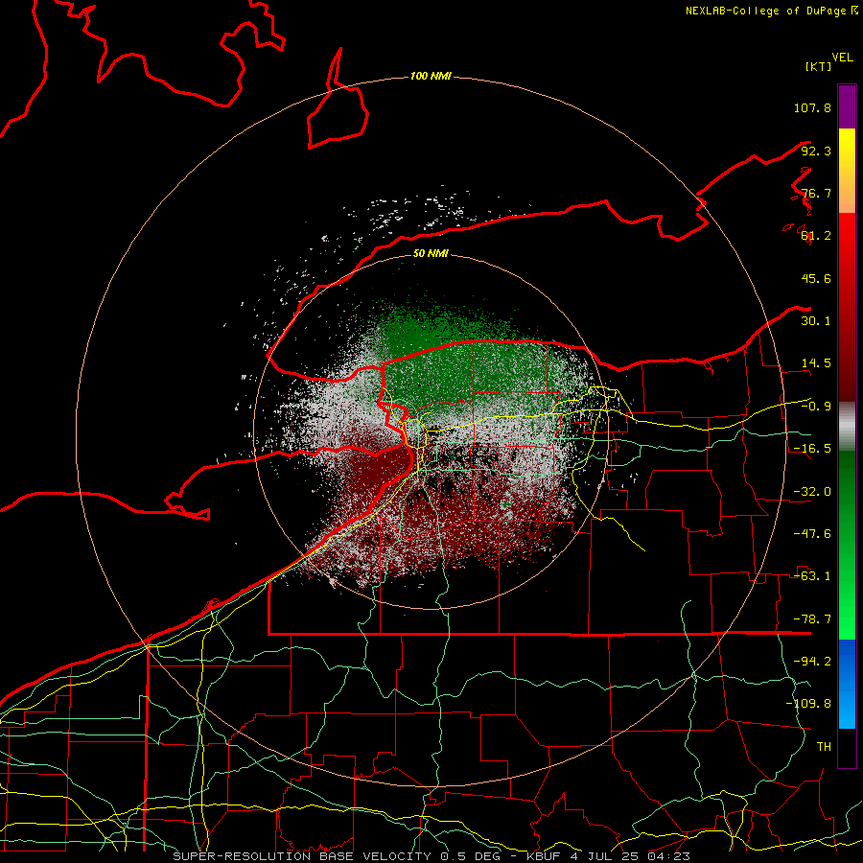This screenshot has height=863, width=863.
Task: Click the 92.3 legend value
Action: (x=816, y=151)
